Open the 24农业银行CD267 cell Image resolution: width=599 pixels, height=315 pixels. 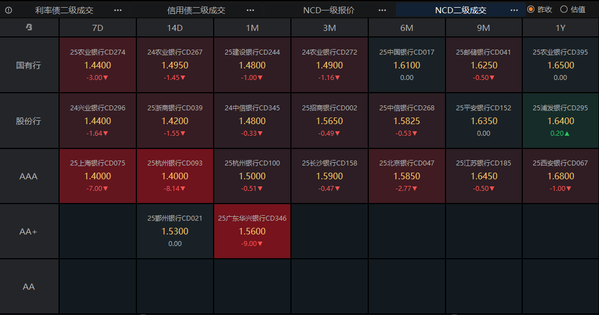click(175, 65)
